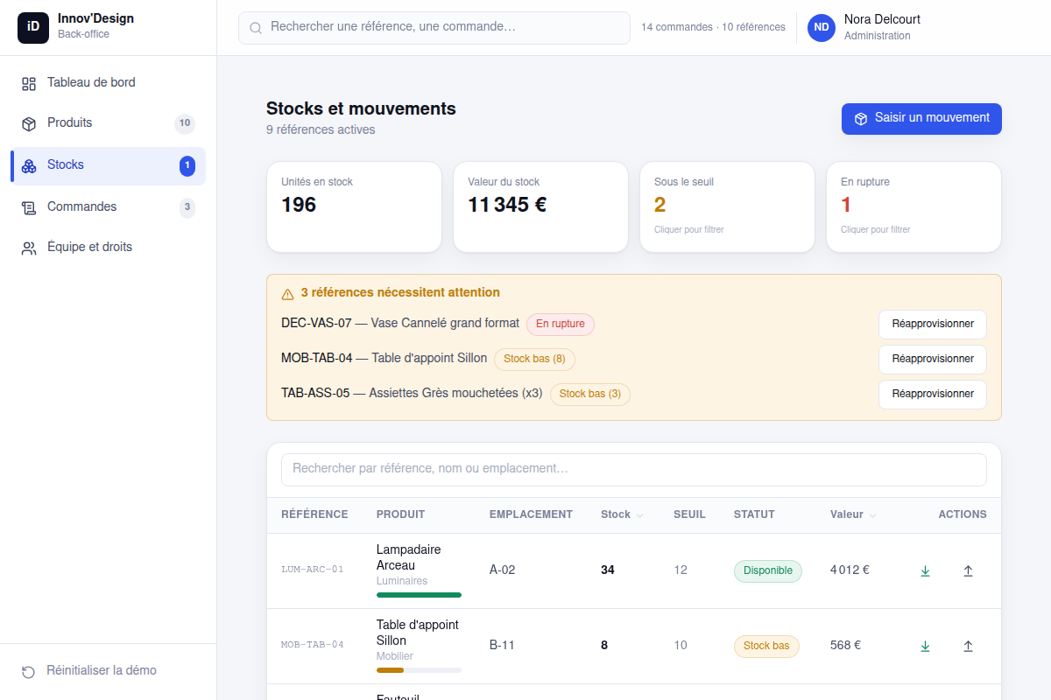
Task: Click the Commandes scroll icon
Action: click(x=29, y=207)
